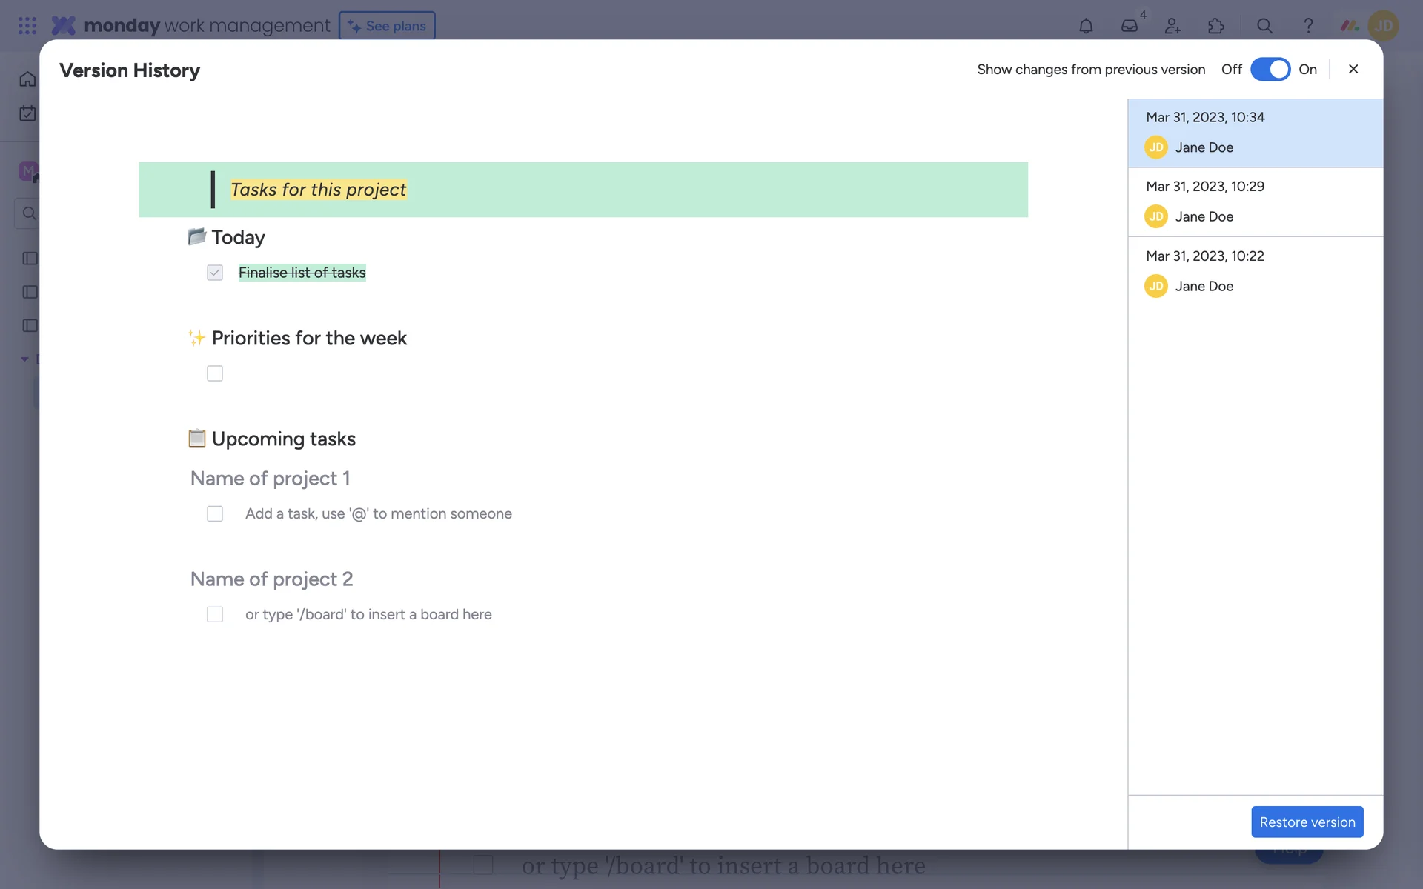The height and width of the screenshot is (889, 1423).
Task: Open the inbox tray icon
Action: click(x=1129, y=26)
